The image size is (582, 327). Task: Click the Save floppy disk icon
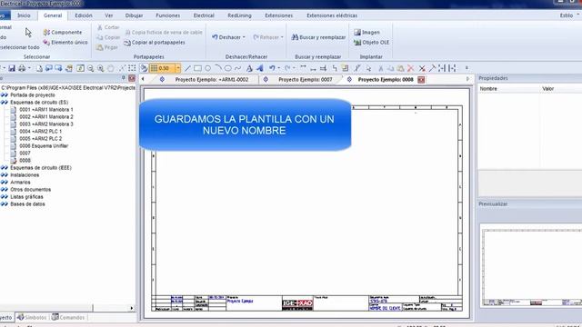tap(12, 68)
